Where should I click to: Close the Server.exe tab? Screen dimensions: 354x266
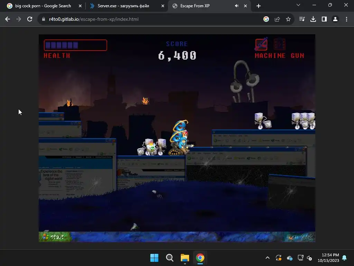click(163, 6)
